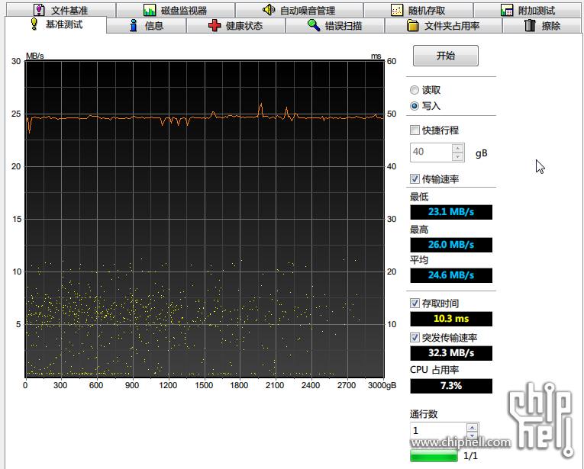The height and width of the screenshot is (469, 584).
Task: Click the CPU usage value 7.3%
Action: 451,386
